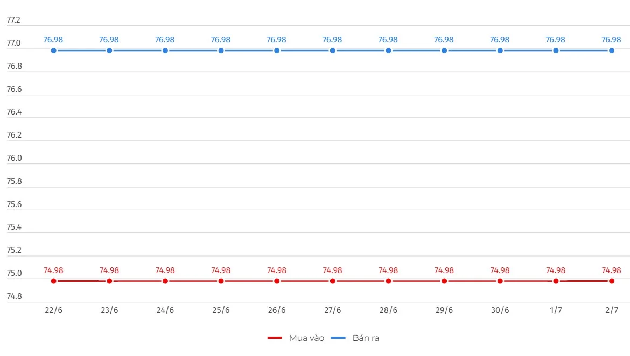Click the 75.0 y-axis label

[14, 273]
